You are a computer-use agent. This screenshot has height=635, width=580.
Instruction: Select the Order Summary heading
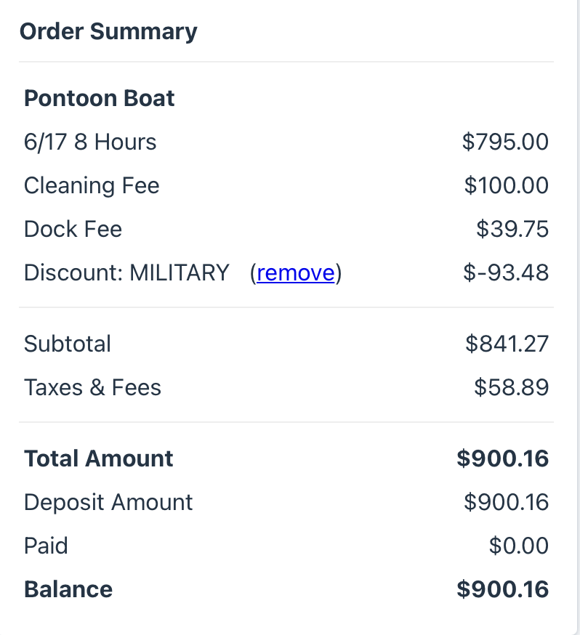[x=108, y=32]
